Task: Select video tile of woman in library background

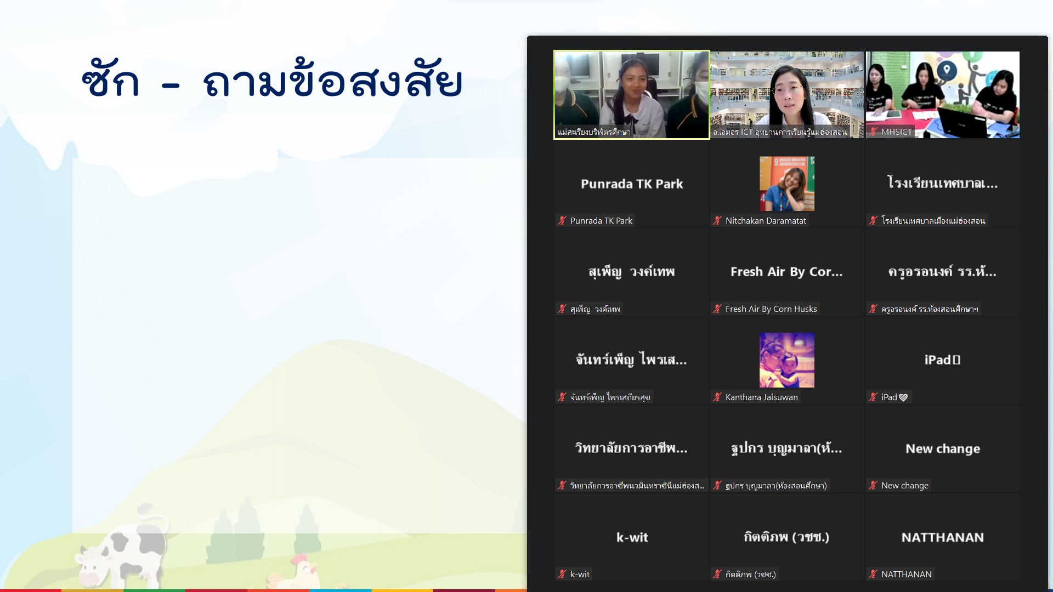Action: pos(786,94)
